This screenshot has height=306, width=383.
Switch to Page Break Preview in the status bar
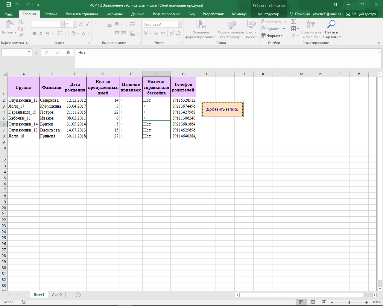[324, 302]
